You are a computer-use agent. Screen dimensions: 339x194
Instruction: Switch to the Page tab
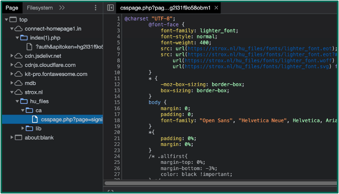pos(12,8)
